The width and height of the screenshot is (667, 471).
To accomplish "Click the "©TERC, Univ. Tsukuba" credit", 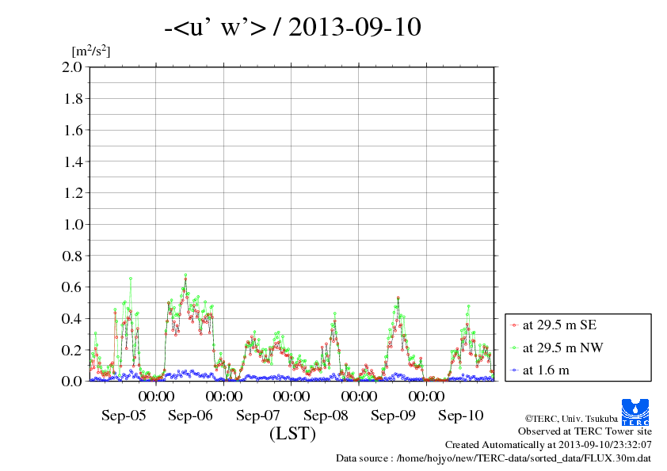I will [571, 419].
